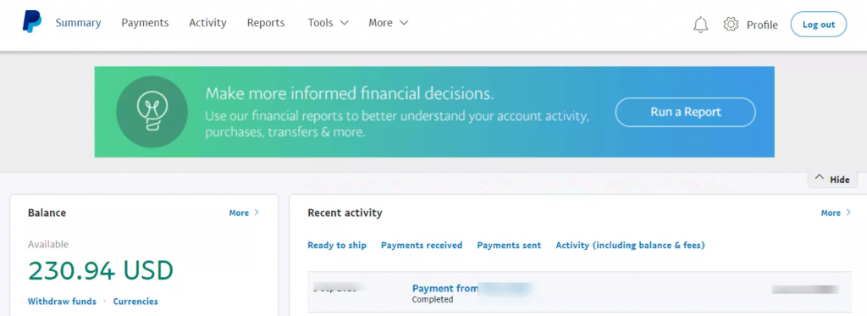The height and width of the screenshot is (316, 867).
Task: Click the chevron next to Balance More
Action: click(257, 213)
